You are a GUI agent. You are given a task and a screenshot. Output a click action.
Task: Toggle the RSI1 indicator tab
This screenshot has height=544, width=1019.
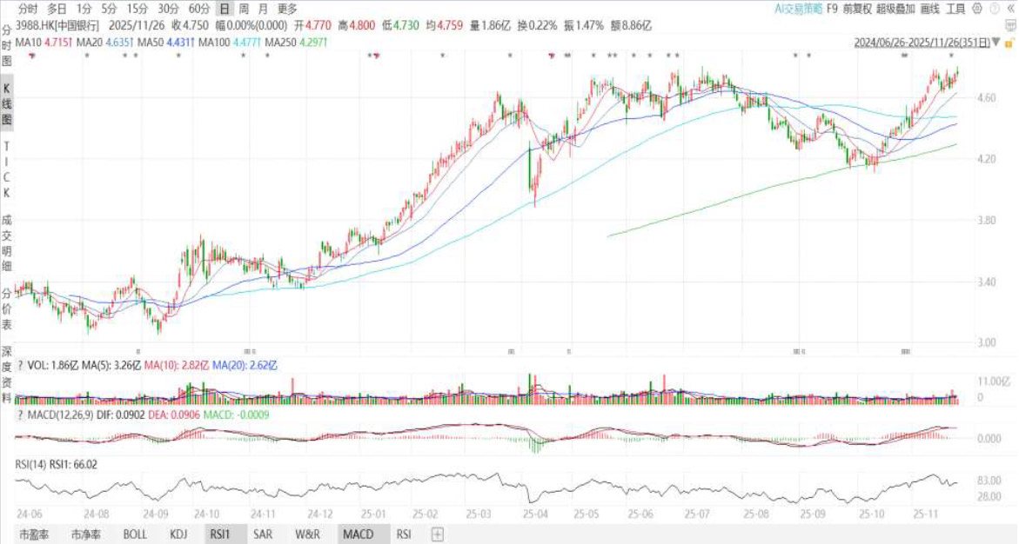click(x=219, y=534)
